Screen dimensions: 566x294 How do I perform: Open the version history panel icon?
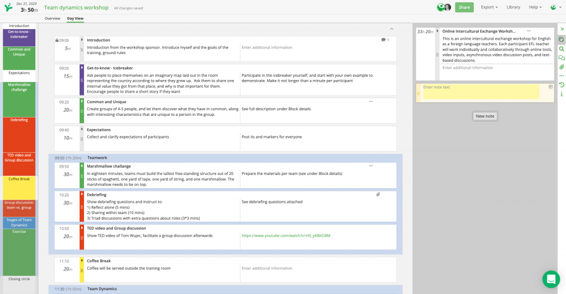[562, 85]
